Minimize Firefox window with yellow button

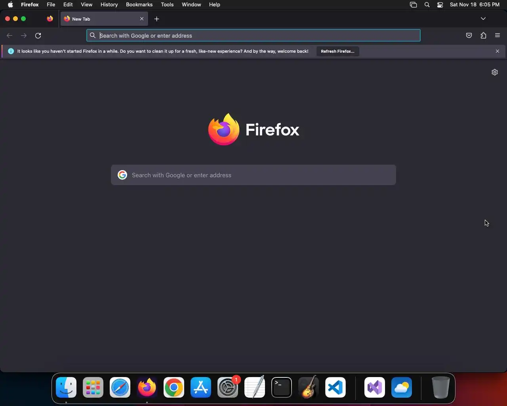tap(15, 19)
